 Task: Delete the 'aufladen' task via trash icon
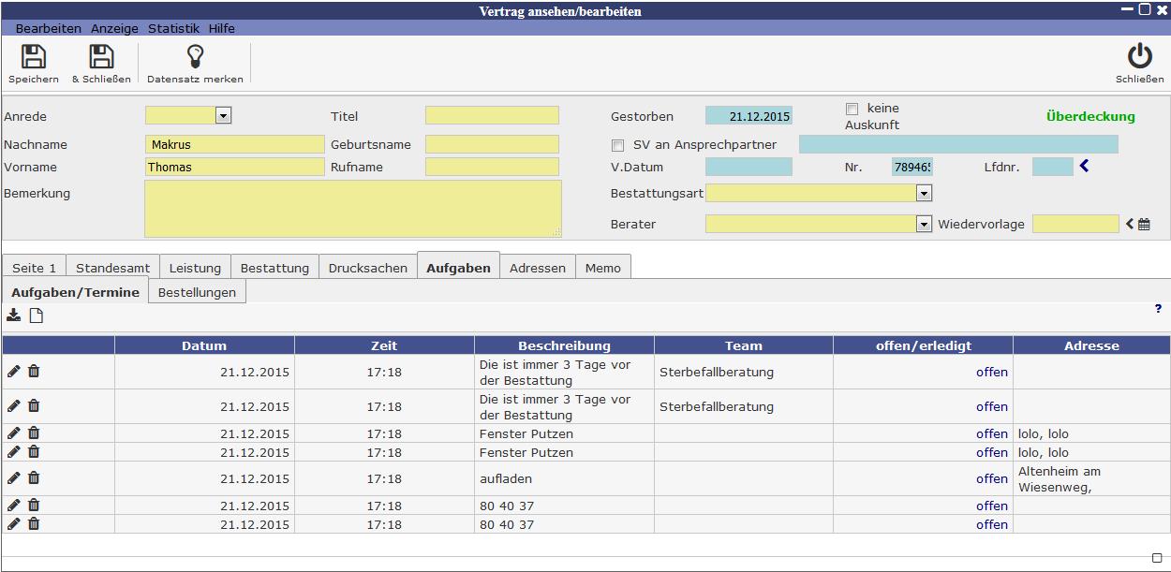tap(34, 478)
